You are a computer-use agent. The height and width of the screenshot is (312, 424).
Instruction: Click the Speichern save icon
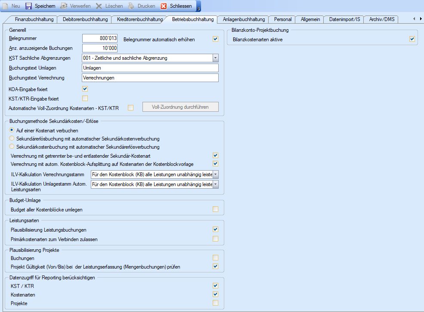point(29,6)
